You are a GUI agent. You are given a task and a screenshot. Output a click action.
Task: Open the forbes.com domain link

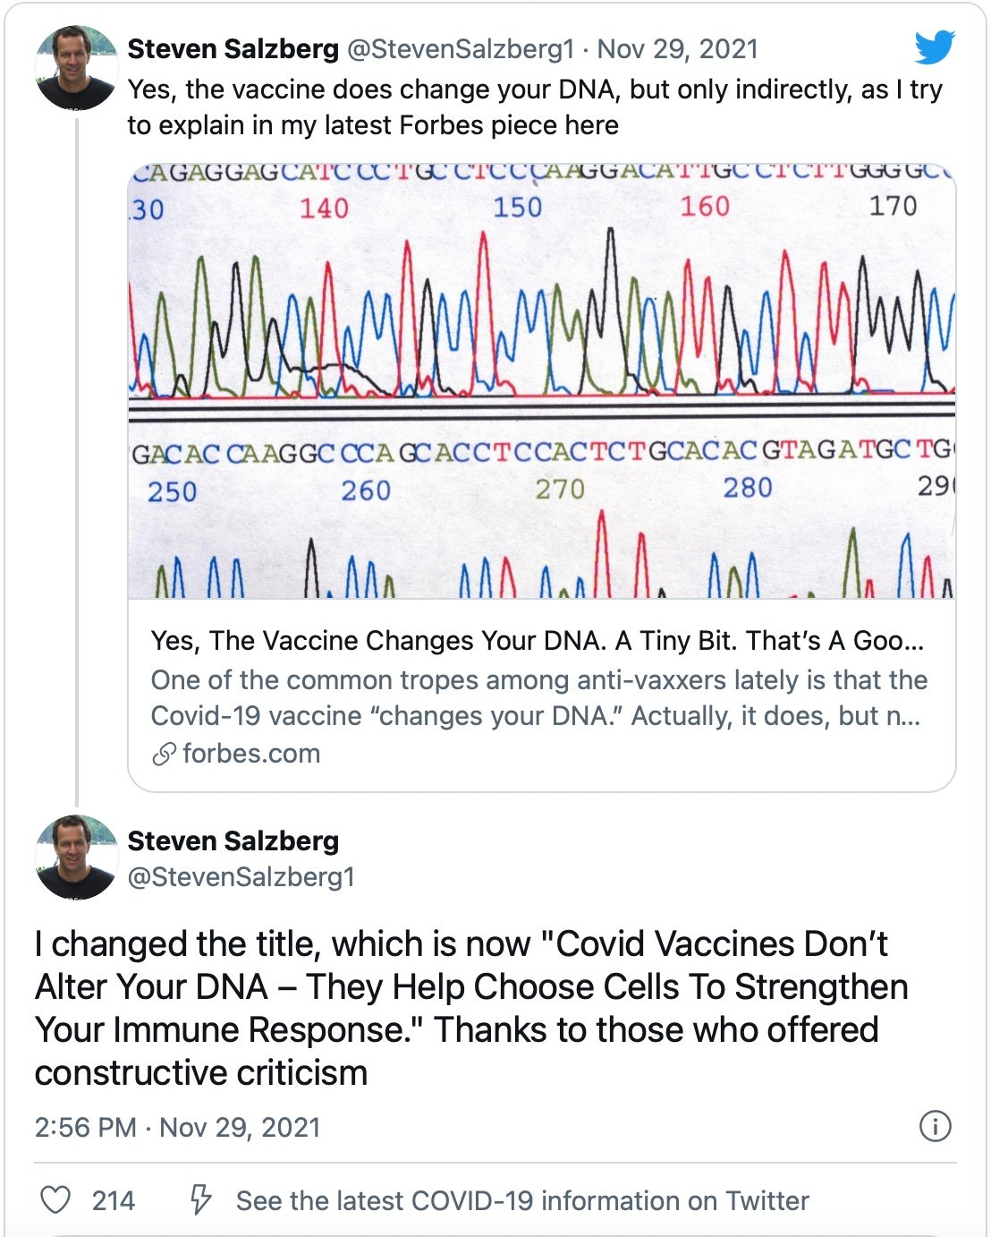[x=251, y=754]
